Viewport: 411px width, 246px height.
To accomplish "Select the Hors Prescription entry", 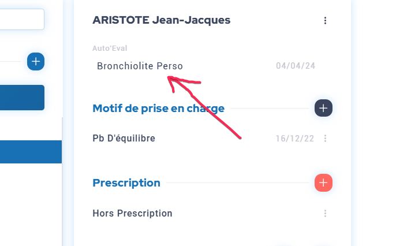I will coord(132,214).
